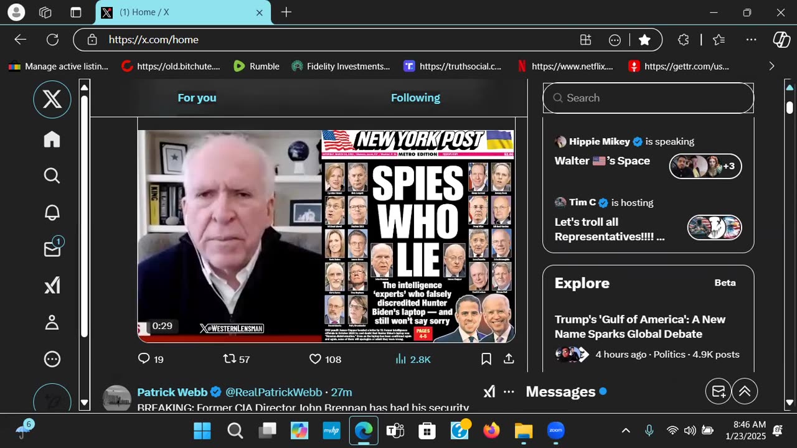Open File Explorer from taskbar
The width and height of the screenshot is (797, 448).
click(x=524, y=431)
